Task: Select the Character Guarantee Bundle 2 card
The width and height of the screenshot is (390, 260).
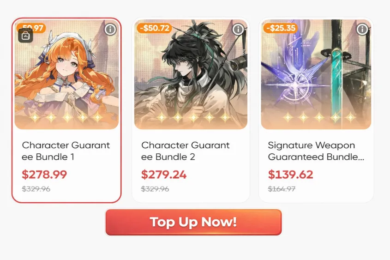Action: click(191, 110)
